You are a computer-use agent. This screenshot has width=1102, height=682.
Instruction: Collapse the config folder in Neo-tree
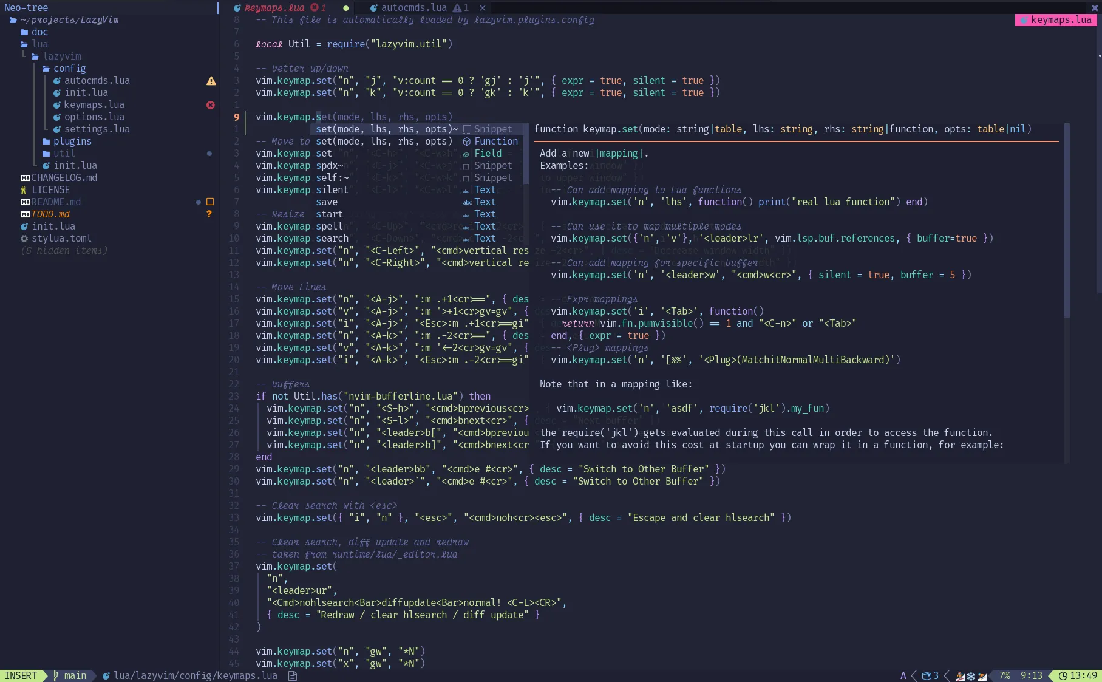64,69
